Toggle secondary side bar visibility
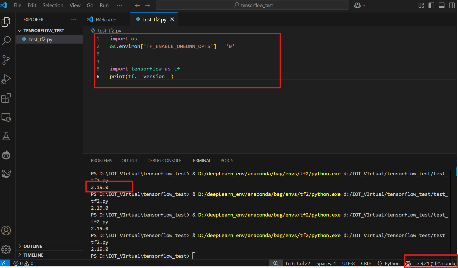 452,5
